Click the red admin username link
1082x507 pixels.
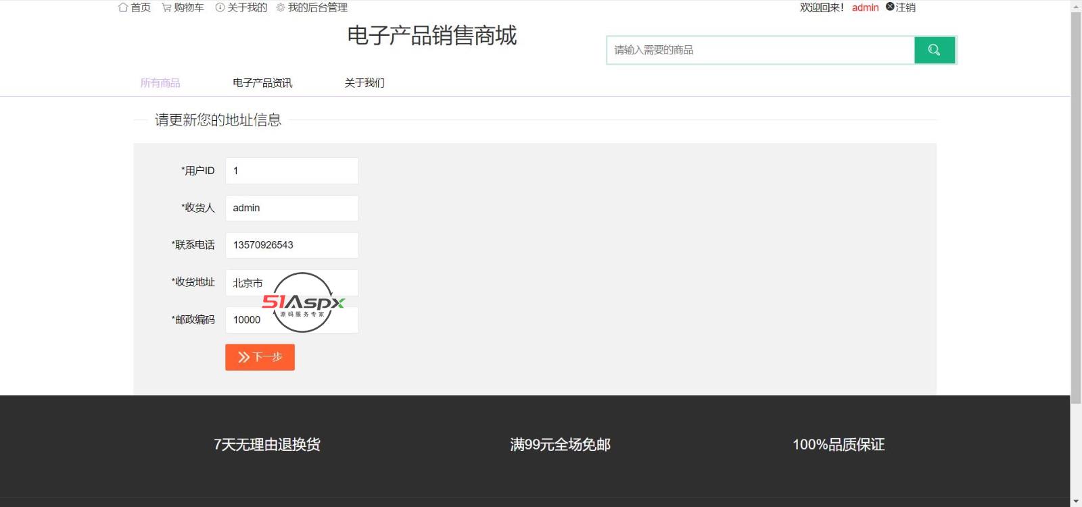(865, 7)
